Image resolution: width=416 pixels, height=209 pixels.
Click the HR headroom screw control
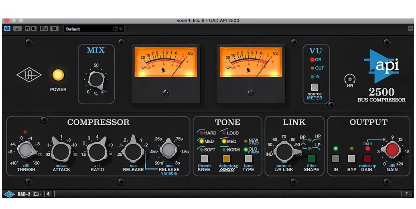(x=350, y=79)
